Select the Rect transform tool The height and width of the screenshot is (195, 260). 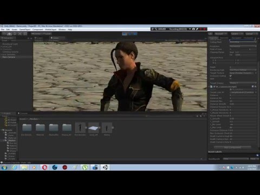[x=25, y=34]
